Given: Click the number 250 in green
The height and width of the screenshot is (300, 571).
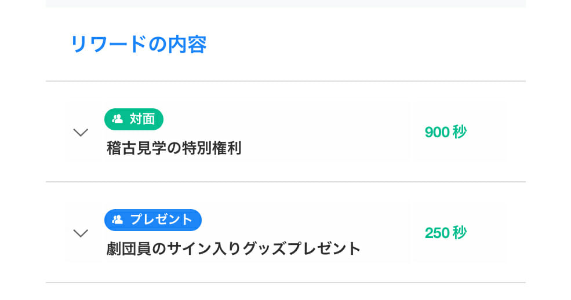Looking at the screenshot, I should [437, 233].
